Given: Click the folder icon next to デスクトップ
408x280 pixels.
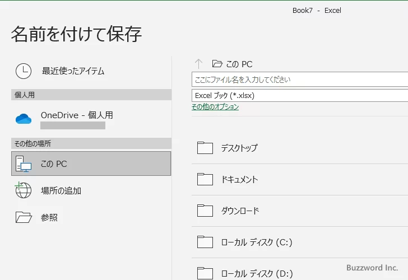Looking at the screenshot, I should [205, 148].
